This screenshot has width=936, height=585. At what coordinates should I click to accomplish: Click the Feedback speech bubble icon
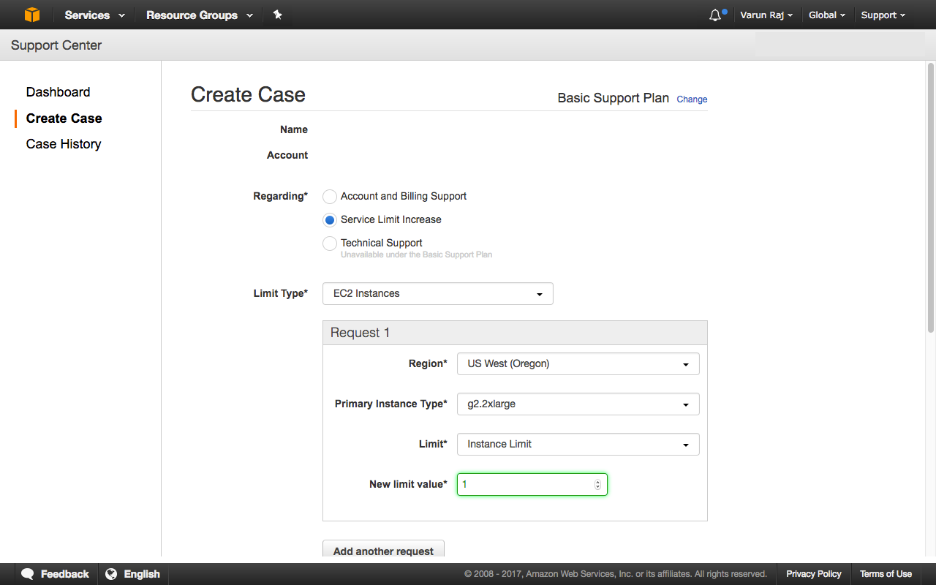(x=28, y=574)
